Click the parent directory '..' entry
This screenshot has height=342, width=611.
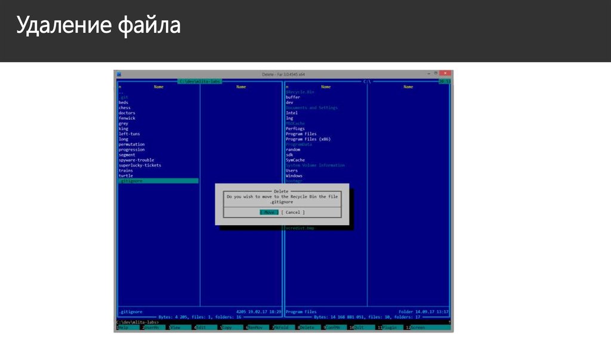[121, 92]
